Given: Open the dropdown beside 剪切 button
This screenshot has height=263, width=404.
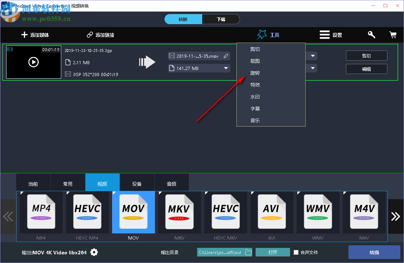Looking at the screenshot, I should (x=312, y=56).
